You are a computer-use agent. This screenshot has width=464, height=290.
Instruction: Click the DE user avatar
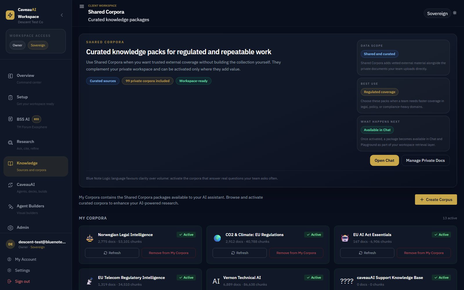point(10,244)
